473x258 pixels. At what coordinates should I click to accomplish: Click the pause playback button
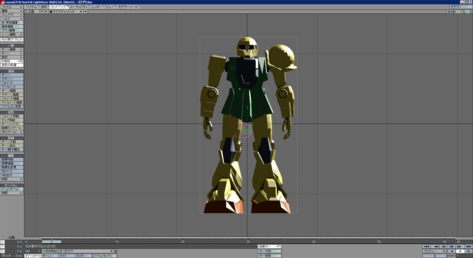[460, 251]
